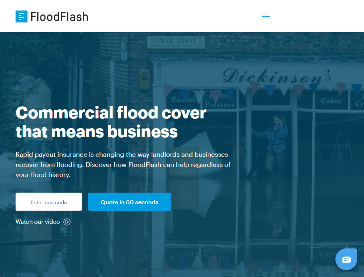Select the Watch our video link

point(38,222)
